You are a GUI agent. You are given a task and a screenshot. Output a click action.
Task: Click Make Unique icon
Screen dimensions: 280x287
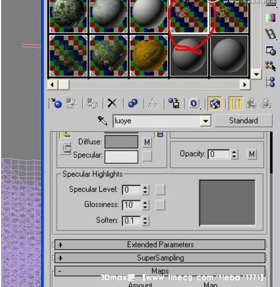[153, 103]
